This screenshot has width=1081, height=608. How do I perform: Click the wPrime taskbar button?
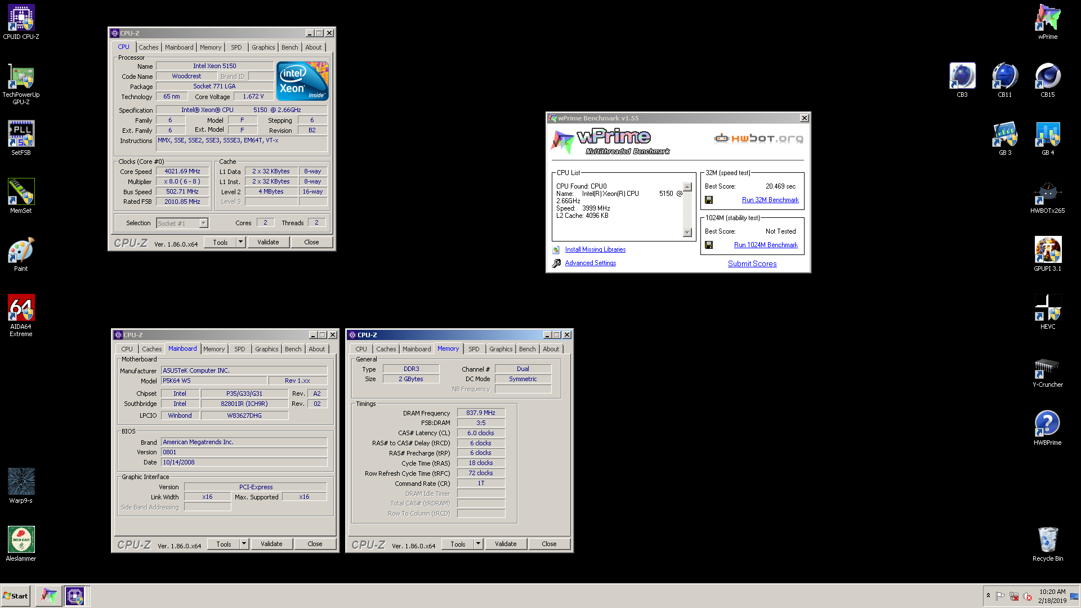coord(49,596)
